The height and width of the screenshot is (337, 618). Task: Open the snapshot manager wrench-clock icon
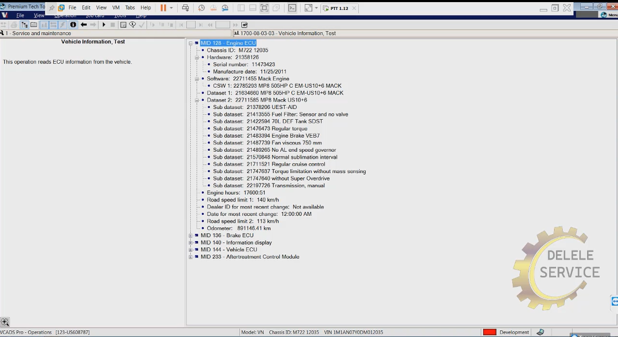coord(225,8)
